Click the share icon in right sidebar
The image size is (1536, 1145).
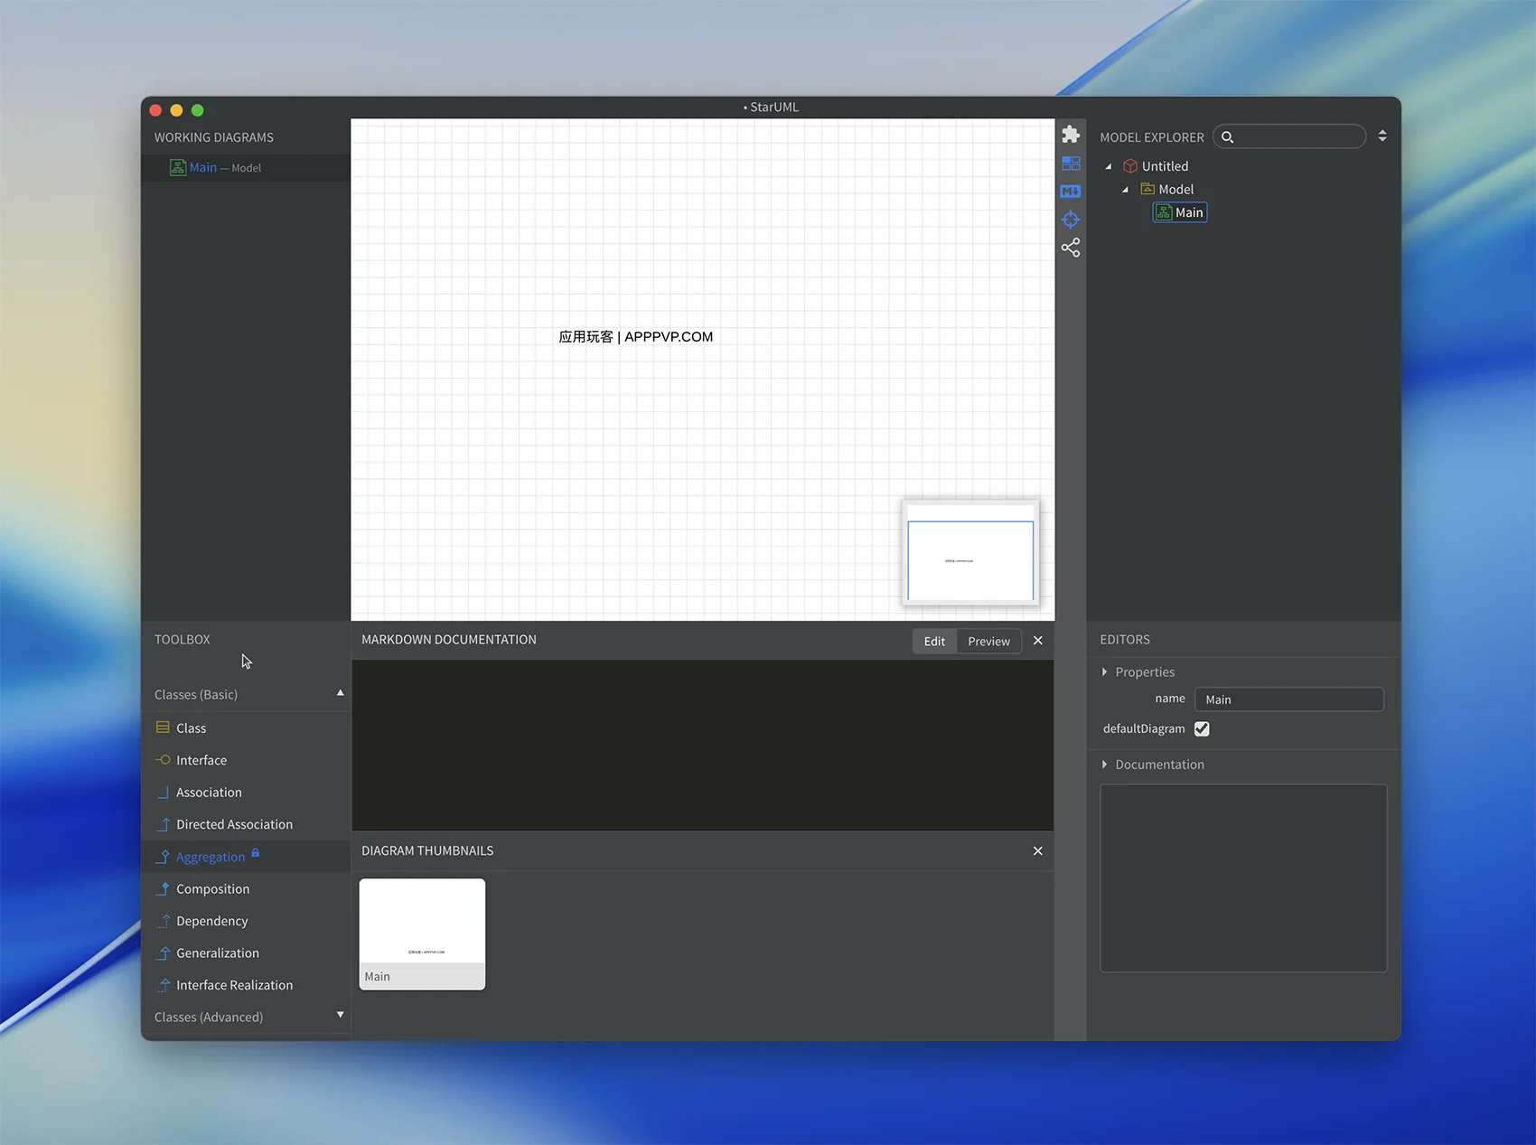1071,248
